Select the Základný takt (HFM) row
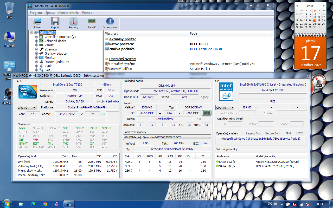This screenshot has width=333, height=208. (x=68, y=166)
